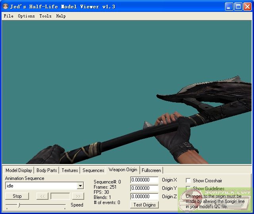Maximize the Model Viewer window
Viewport: 254px width, 214px height.
pos(239,6)
